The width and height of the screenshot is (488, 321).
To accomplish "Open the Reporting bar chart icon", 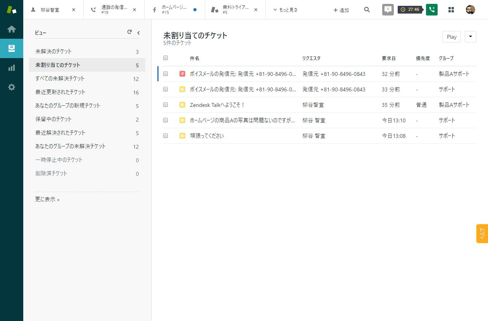I will point(12,68).
